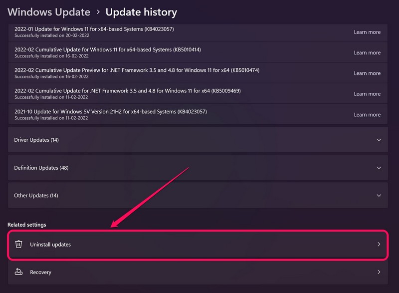Viewport: 399px width, 293px height.
Task: Go back to Windows Update breadcrumb
Action: coord(49,12)
